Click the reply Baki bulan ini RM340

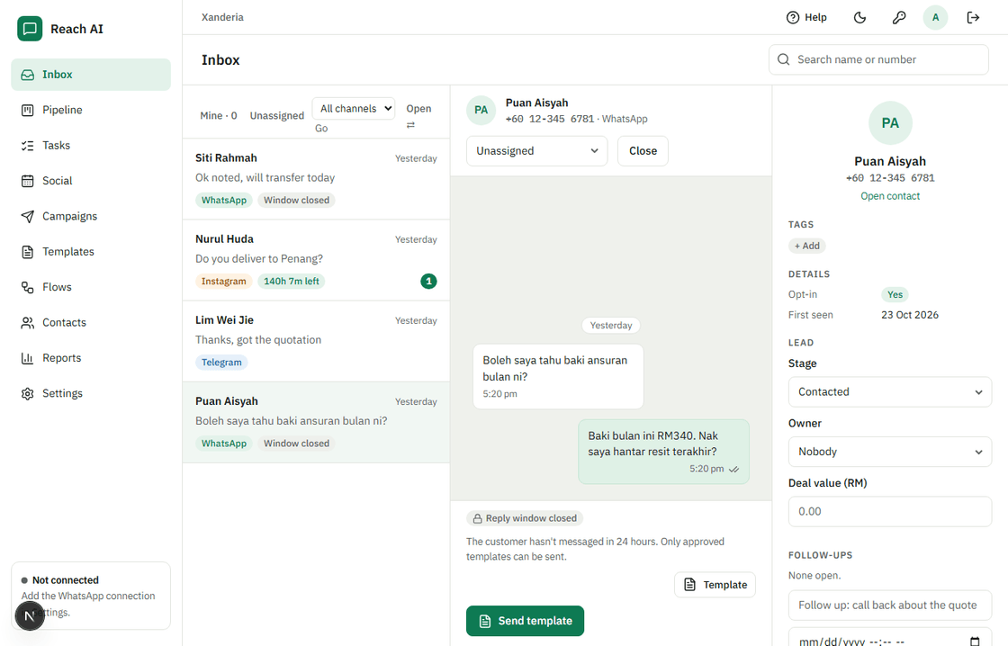[x=663, y=452]
